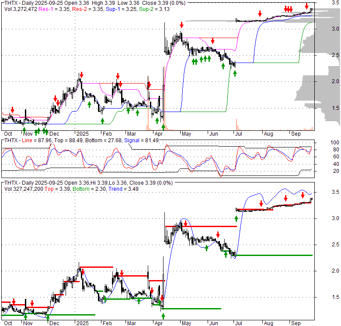Click the '3.5' price label on bottom chart axis
This screenshot has height=326, width=341.
pos(335,192)
